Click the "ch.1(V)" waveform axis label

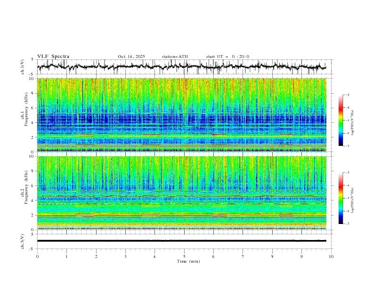23,67
